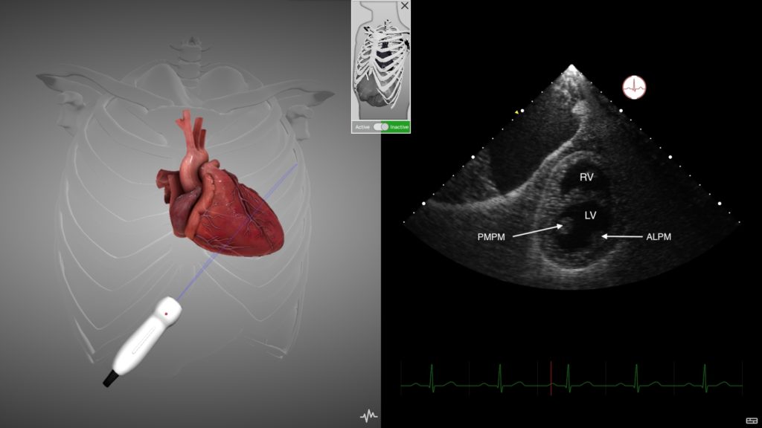Click the aorta atop the heart model
The height and width of the screenshot is (428, 762).
[191, 155]
